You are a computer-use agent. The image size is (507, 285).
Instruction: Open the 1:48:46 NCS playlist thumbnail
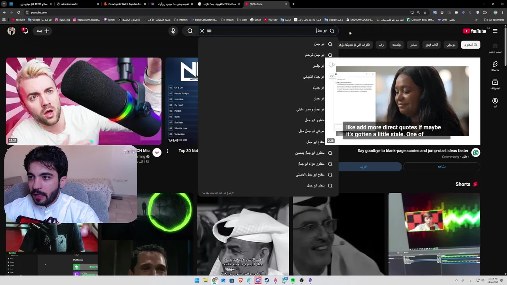pyautogui.click(x=182, y=101)
